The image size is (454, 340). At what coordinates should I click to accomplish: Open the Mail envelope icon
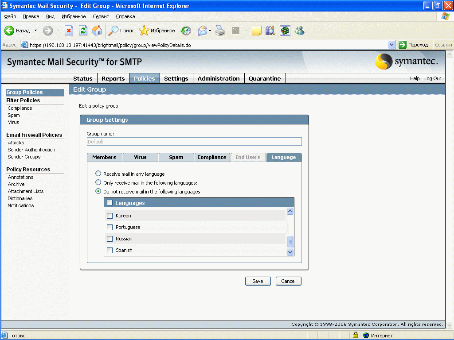202,31
